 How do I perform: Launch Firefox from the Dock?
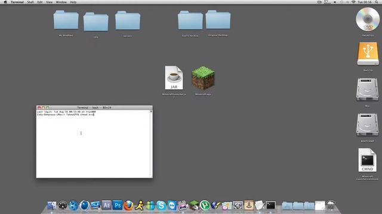[x=128, y=205]
